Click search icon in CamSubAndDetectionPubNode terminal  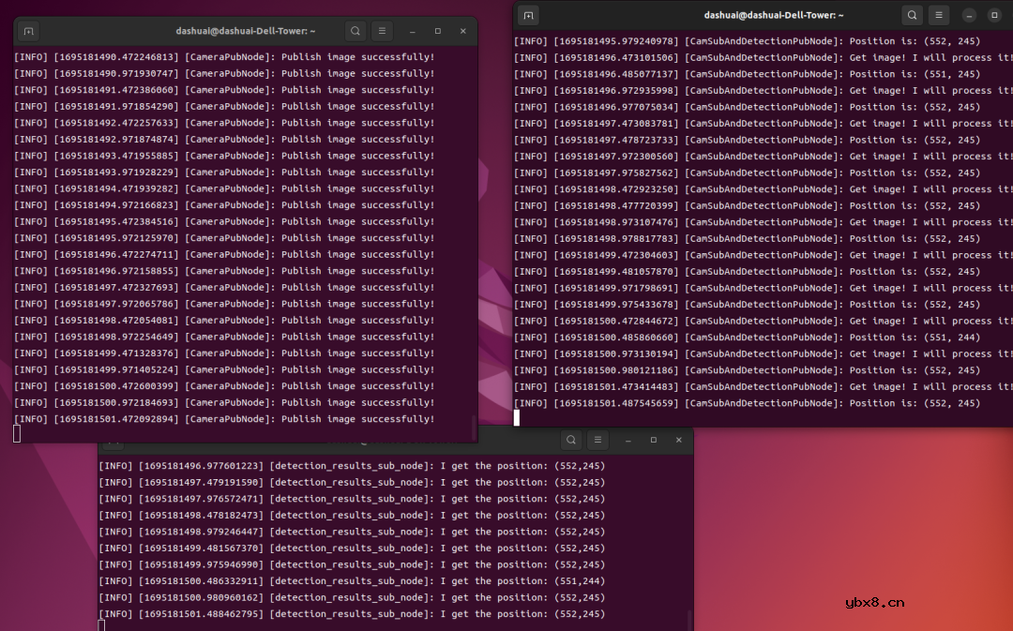point(912,15)
